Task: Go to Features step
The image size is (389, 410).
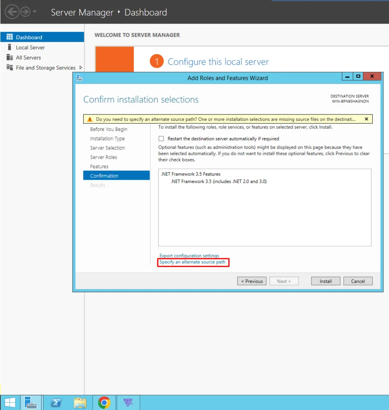Action: (x=99, y=167)
